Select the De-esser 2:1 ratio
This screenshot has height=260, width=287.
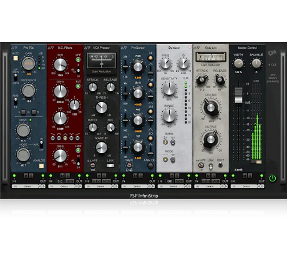tap(165, 142)
